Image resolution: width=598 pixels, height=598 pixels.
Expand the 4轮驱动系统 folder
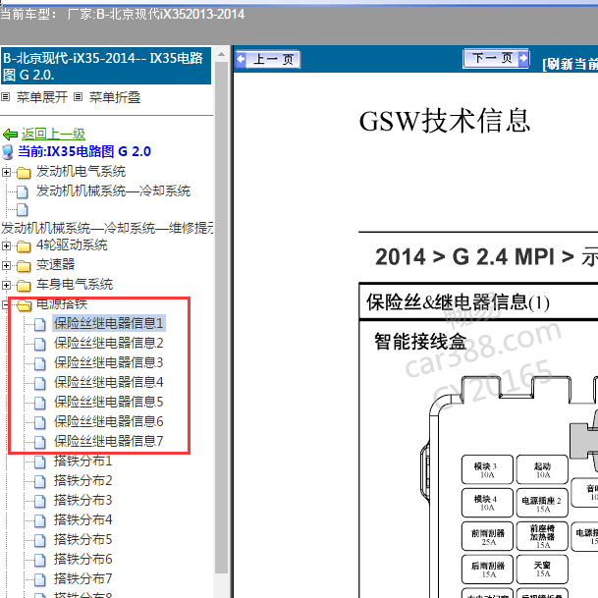[x=6, y=246]
